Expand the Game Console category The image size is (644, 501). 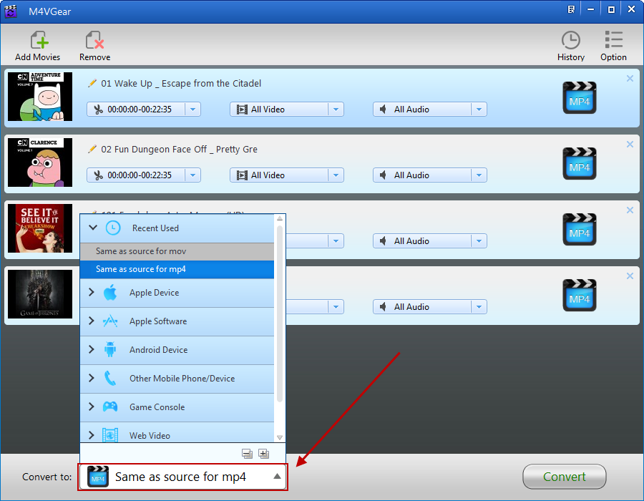coord(92,407)
